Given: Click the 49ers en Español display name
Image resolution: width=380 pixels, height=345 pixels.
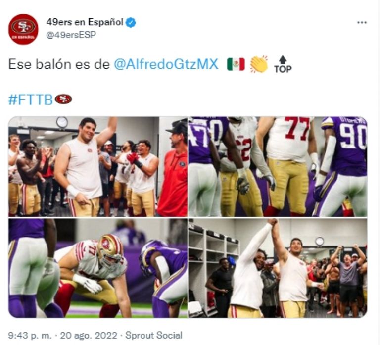Looking at the screenshot, I should 85,22.
